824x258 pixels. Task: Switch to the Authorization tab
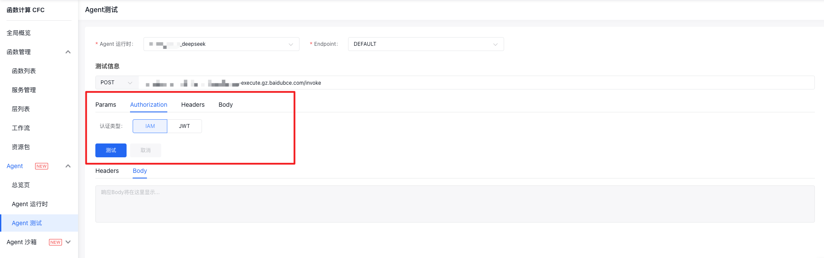[x=149, y=105]
